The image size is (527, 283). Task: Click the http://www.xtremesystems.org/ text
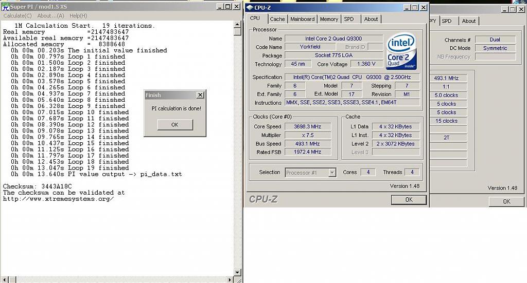pos(59,199)
